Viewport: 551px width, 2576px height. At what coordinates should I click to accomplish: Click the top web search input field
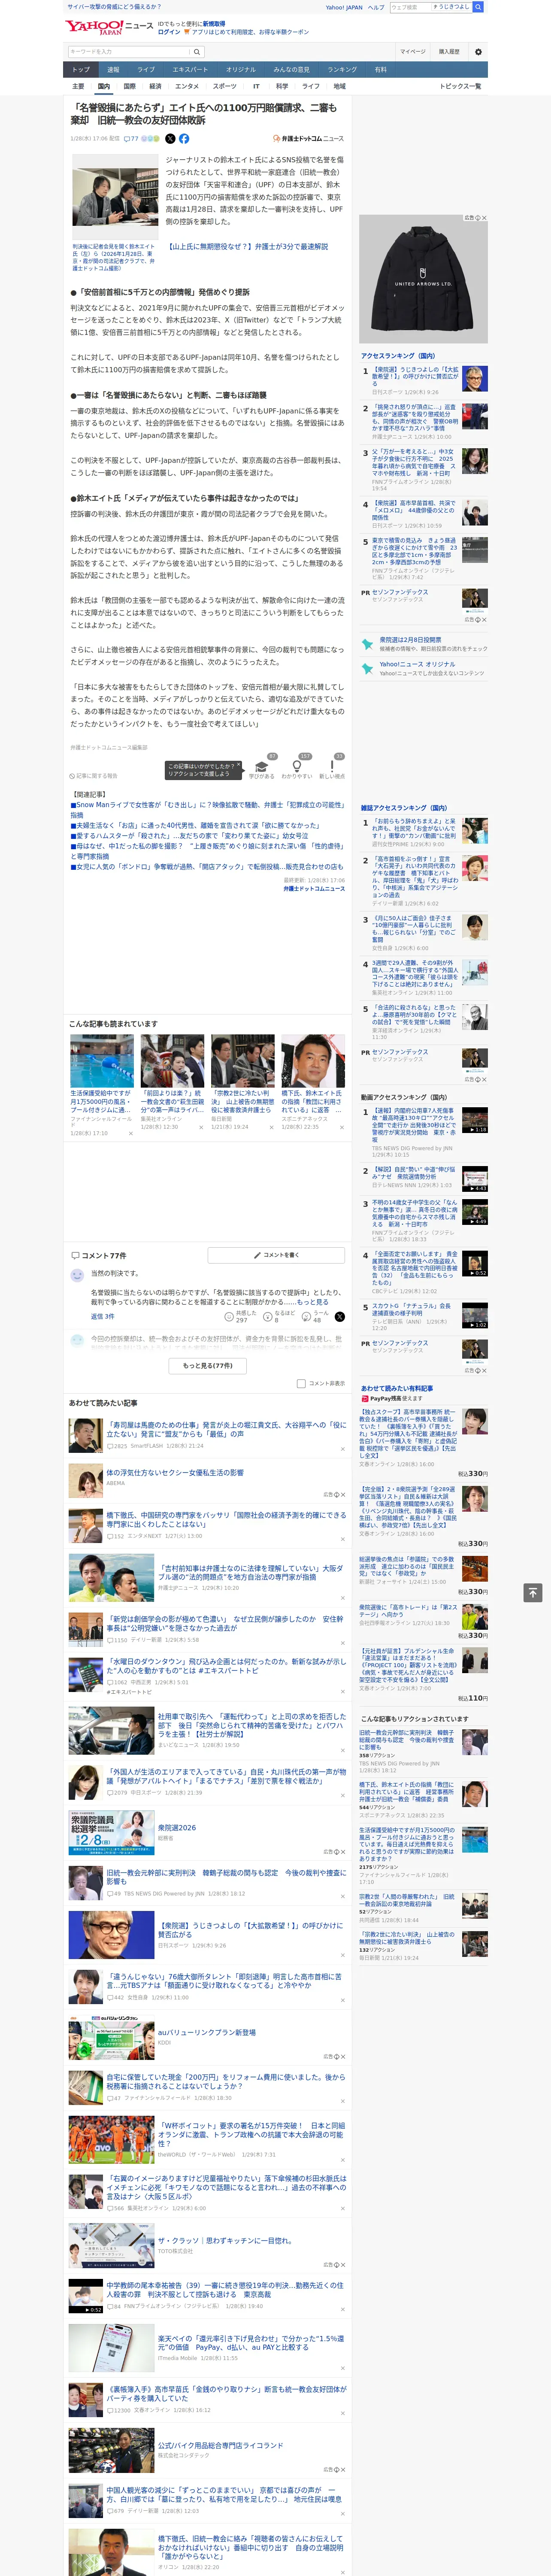coord(410,7)
